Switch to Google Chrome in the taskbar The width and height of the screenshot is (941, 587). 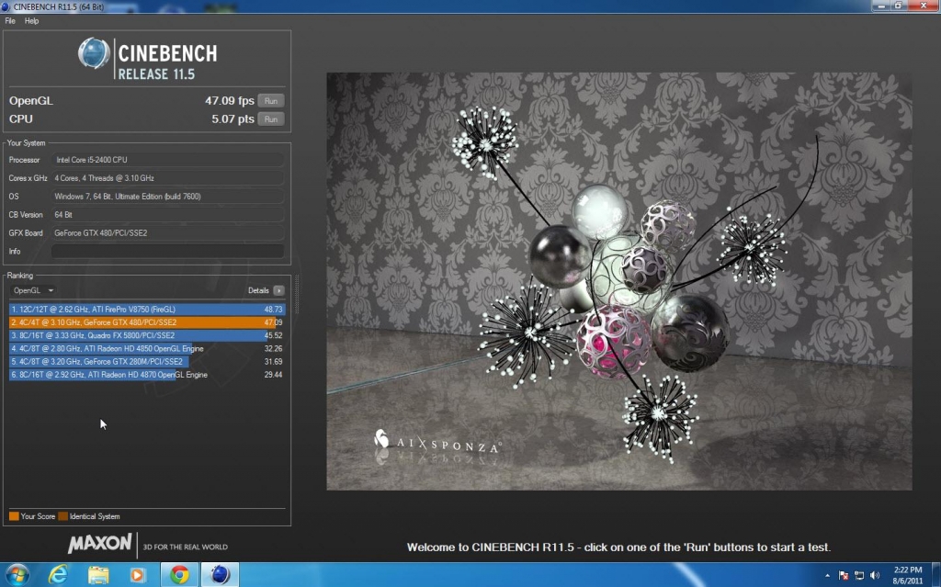tap(180, 575)
